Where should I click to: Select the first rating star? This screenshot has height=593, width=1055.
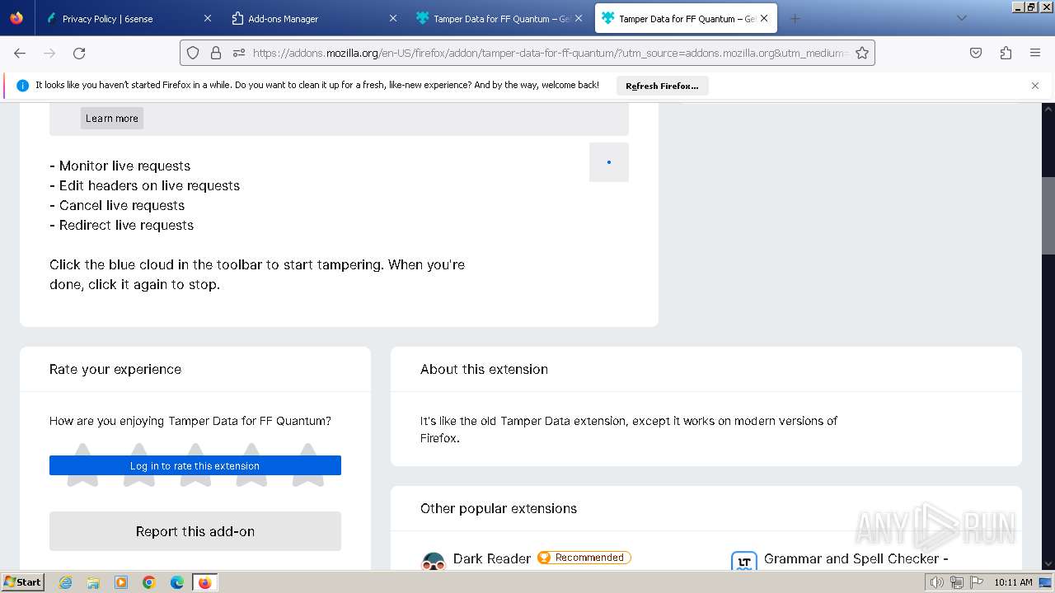[x=82, y=465]
